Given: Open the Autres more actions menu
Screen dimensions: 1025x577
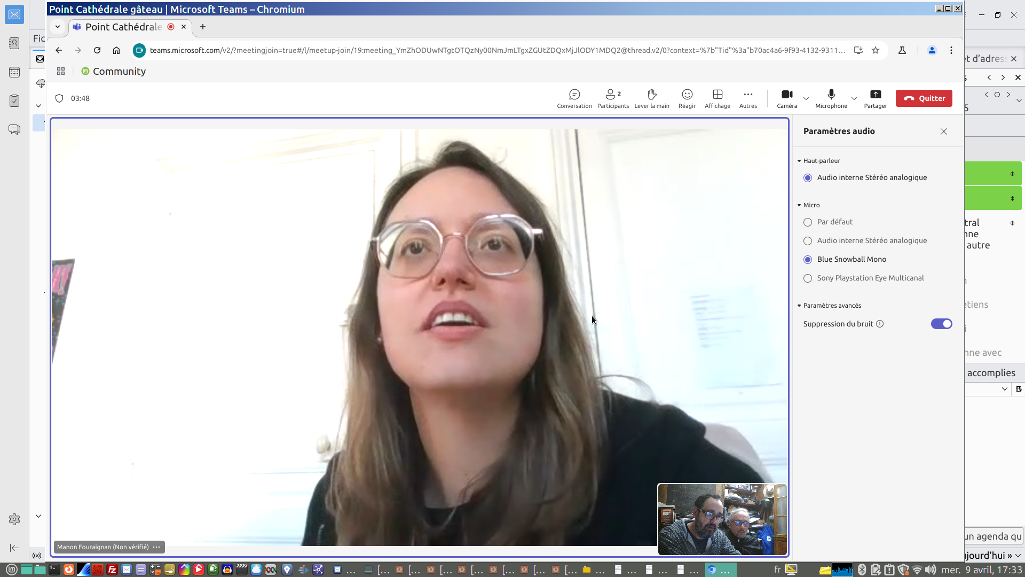Looking at the screenshot, I should [747, 98].
